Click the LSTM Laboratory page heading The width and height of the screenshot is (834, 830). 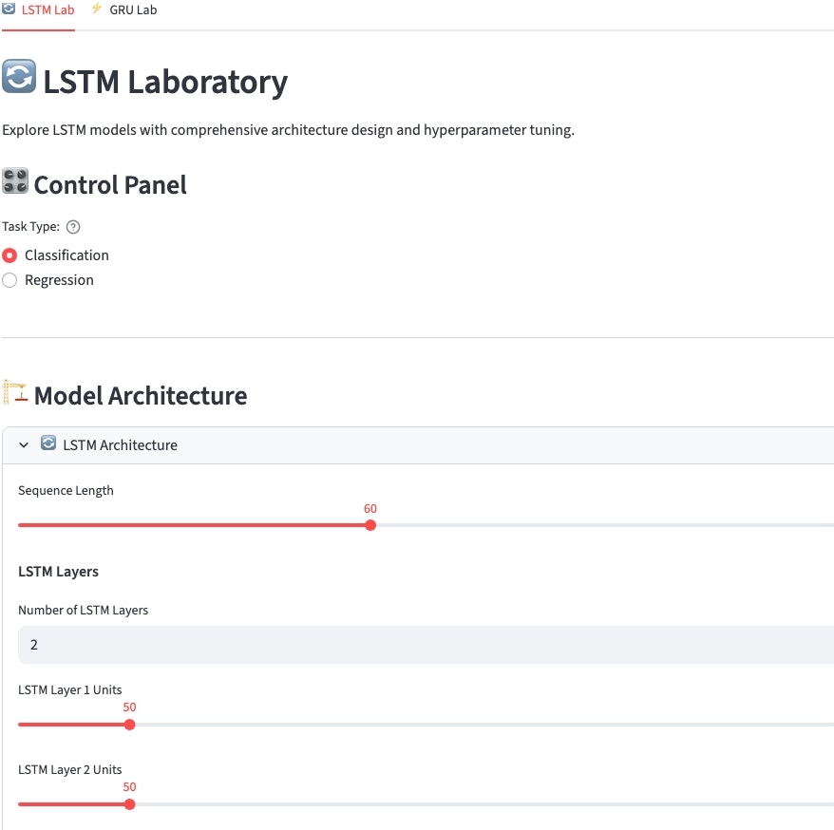tap(165, 83)
